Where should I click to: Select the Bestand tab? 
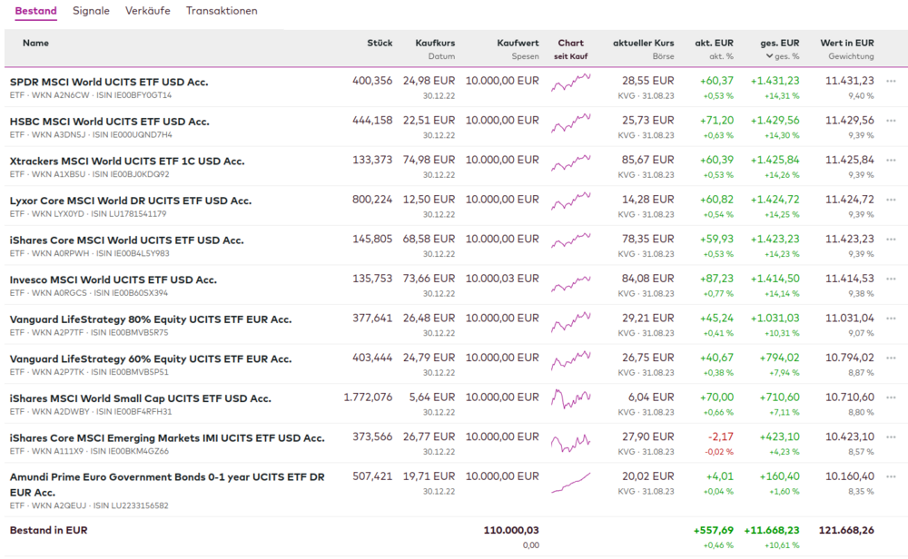coord(35,11)
